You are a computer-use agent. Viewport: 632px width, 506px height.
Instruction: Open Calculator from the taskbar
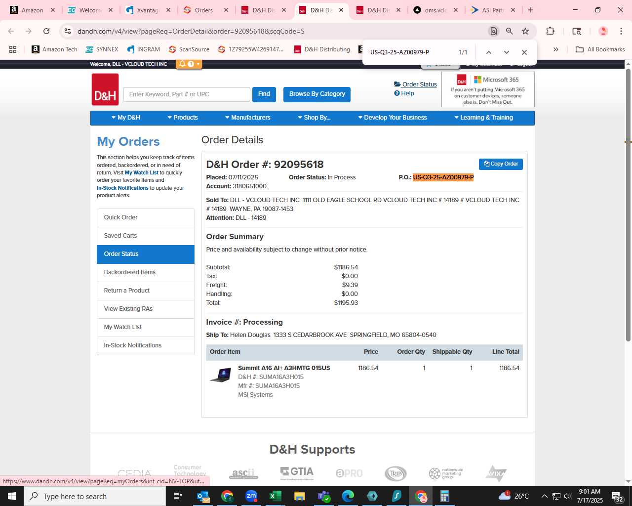click(x=445, y=496)
